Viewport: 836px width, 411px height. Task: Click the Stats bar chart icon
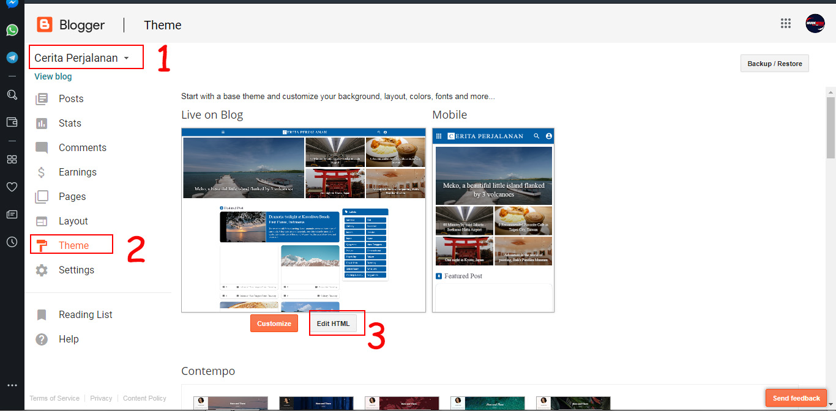[x=42, y=123]
